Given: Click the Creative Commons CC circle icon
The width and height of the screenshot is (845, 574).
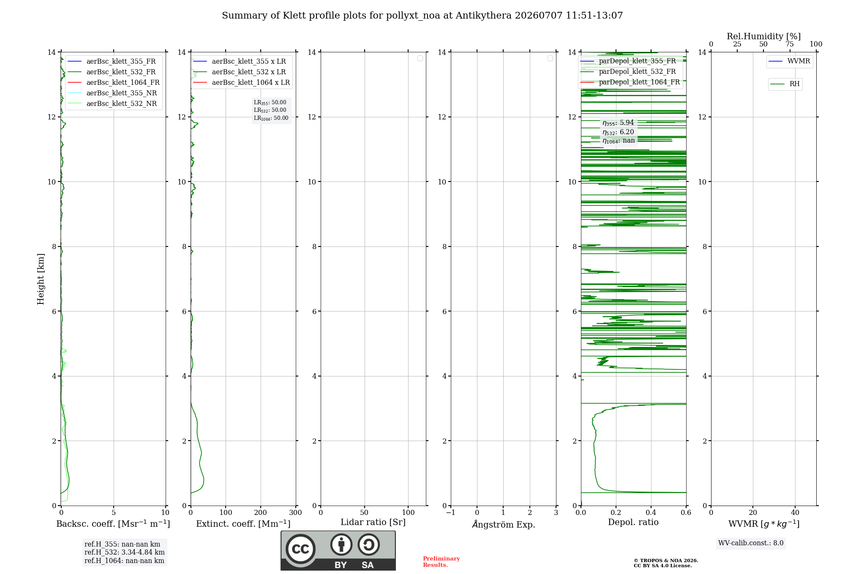Looking at the screenshot, I should click(300, 549).
